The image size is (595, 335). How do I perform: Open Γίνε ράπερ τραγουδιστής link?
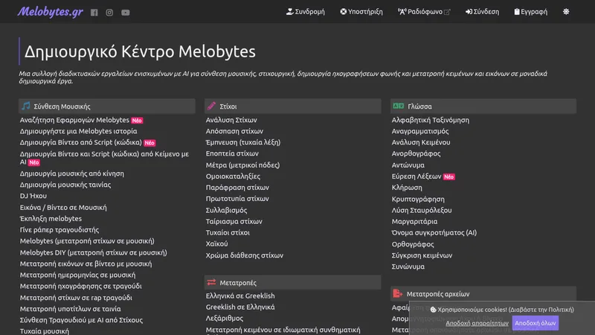[x=59, y=230]
